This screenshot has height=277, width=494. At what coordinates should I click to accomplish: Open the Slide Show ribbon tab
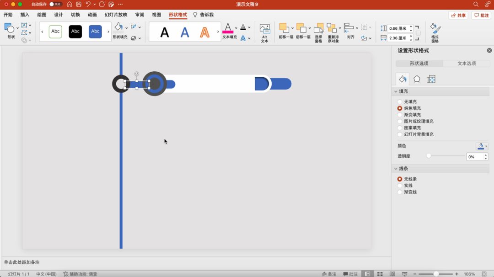(116, 15)
